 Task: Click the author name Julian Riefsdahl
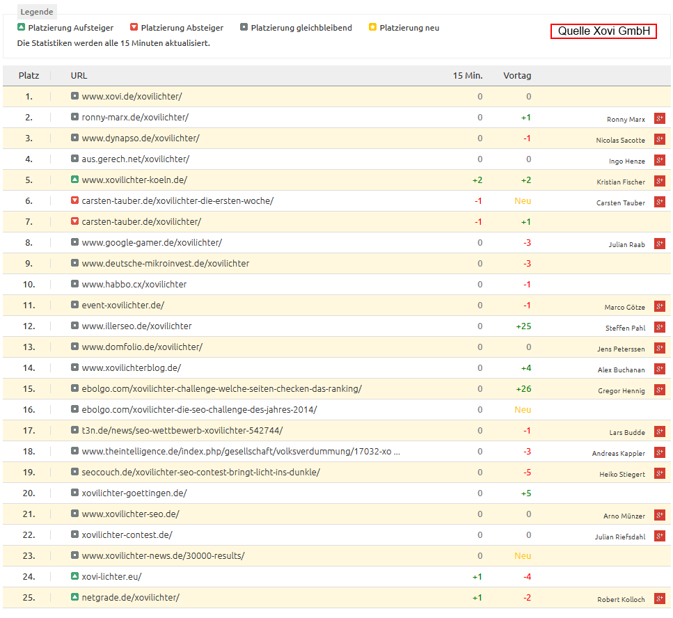point(620,537)
